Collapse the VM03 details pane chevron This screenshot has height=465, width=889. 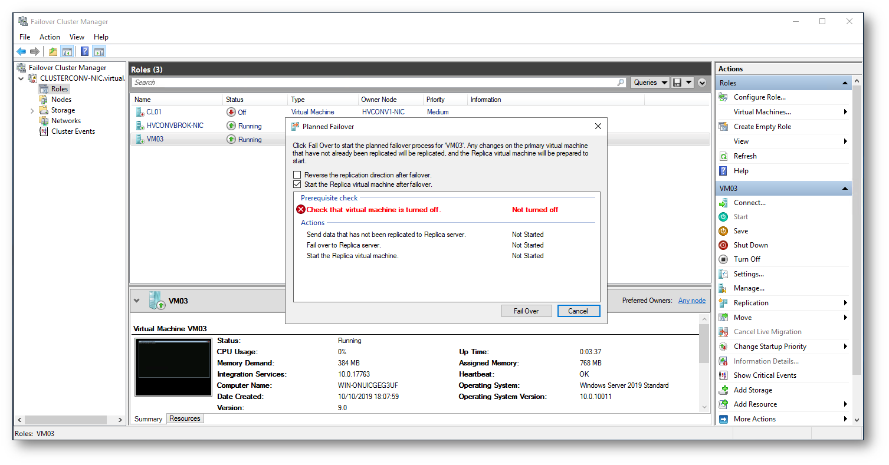(137, 301)
